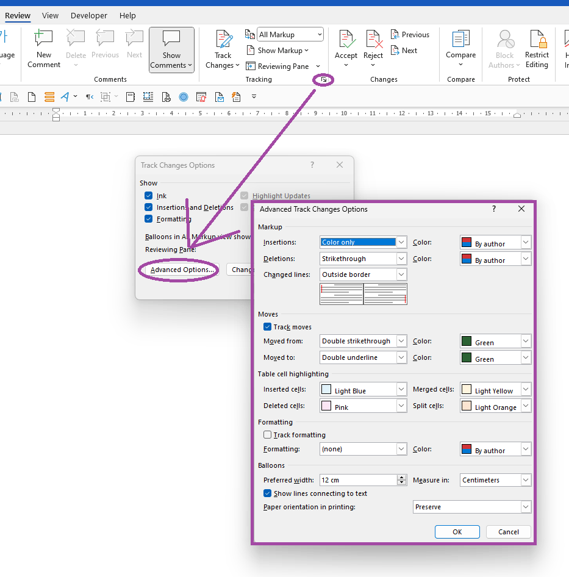The height and width of the screenshot is (577, 569).
Task: Toggle the Highlight Updates checkbox
Action: point(244,195)
